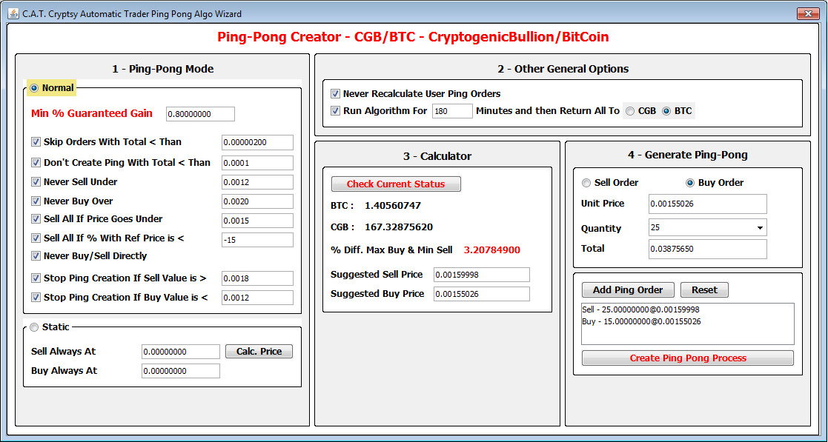The height and width of the screenshot is (442, 828).
Task: Toggle Don't Create Ping With Total checkbox
Action: click(36, 162)
